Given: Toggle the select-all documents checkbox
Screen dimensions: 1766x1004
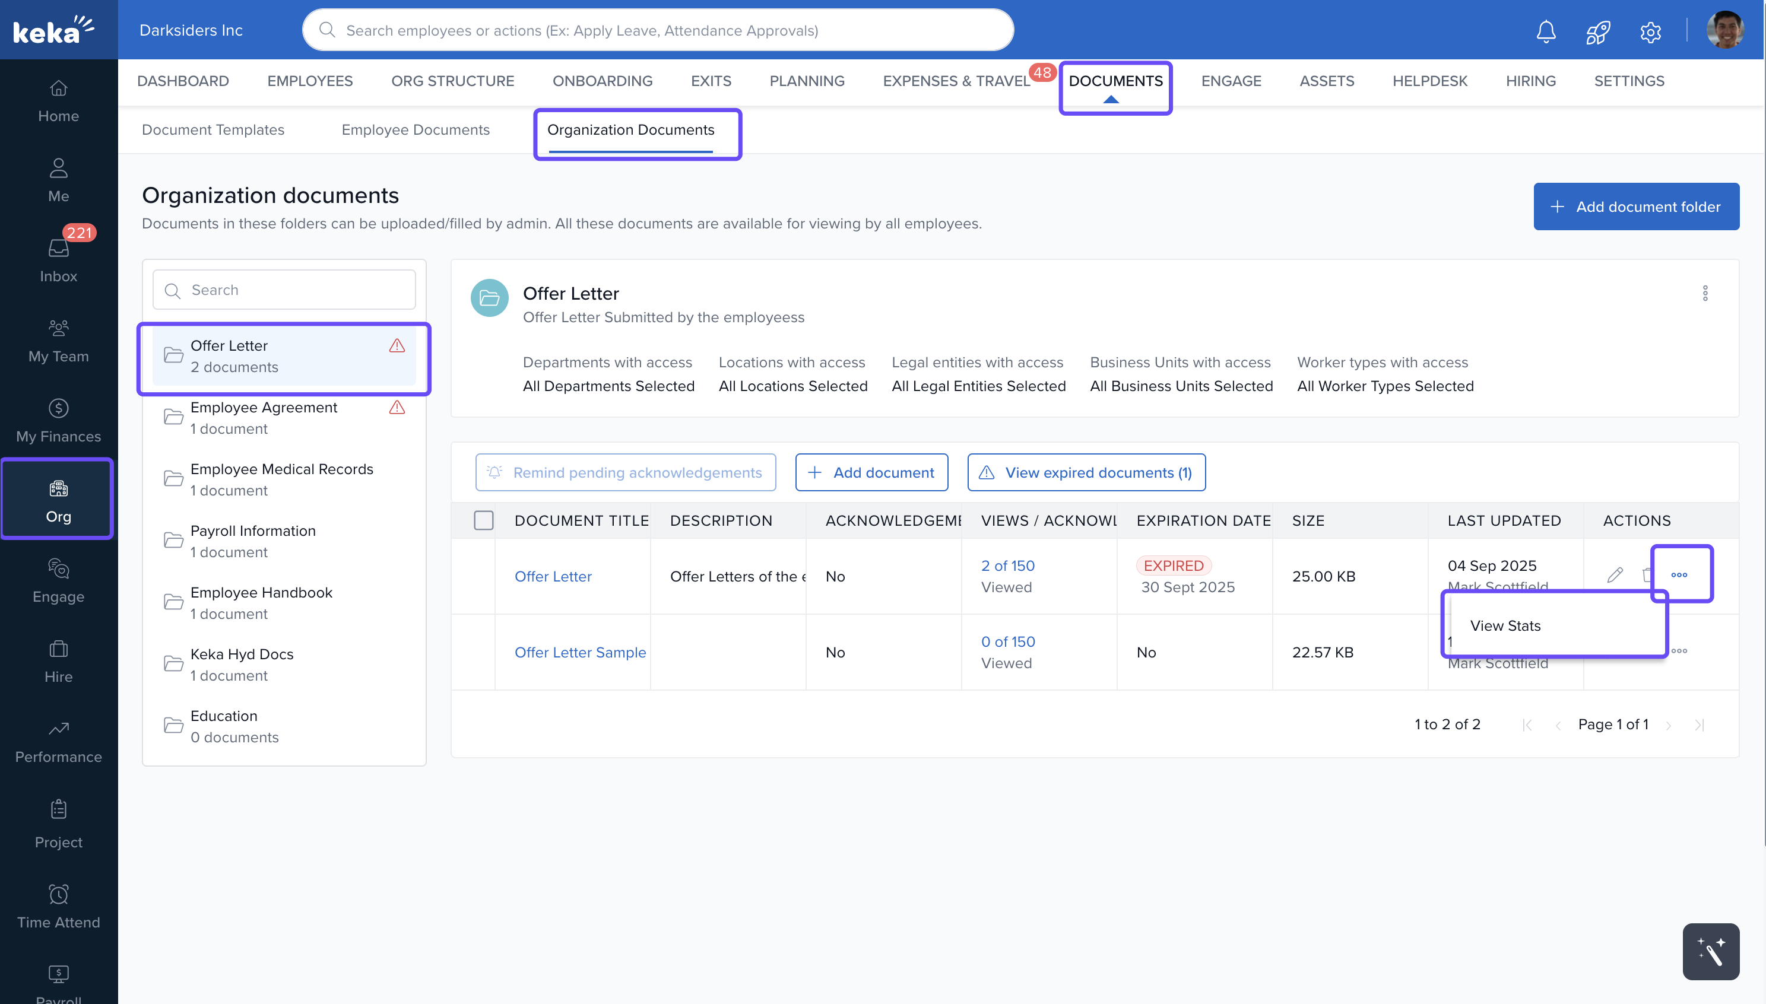Looking at the screenshot, I should 484,520.
